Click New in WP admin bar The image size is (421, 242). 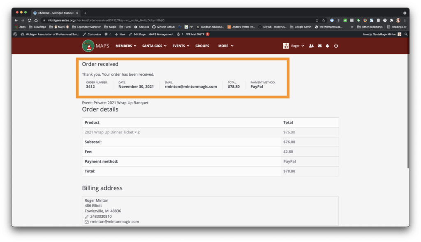tap(120, 35)
